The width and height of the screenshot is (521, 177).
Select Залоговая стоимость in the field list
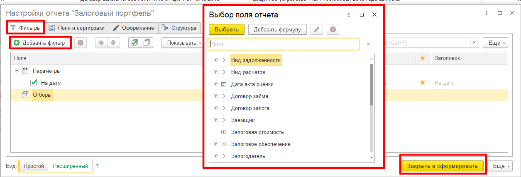pos(257,132)
